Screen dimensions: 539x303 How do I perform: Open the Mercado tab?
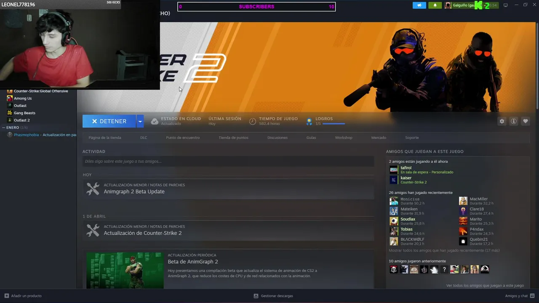379,138
